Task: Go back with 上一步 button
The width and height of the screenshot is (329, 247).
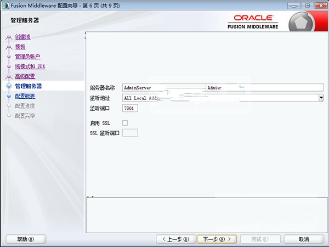Action: 176,239
